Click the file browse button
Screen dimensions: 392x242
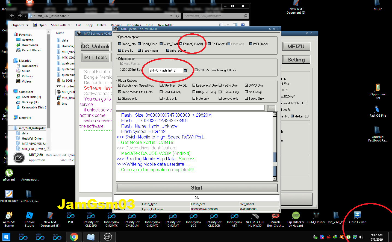click(x=271, y=108)
